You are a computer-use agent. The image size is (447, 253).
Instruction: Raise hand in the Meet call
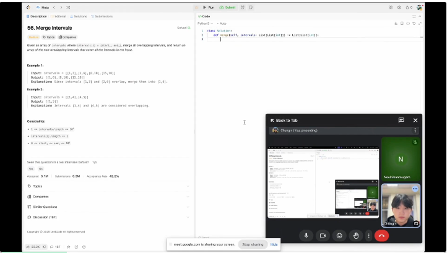pos(356,235)
